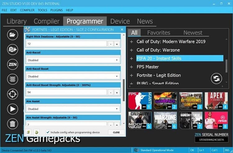Open the Aim Assist dropdown
This screenshot has width=233, height=153.
pos(73,109)
